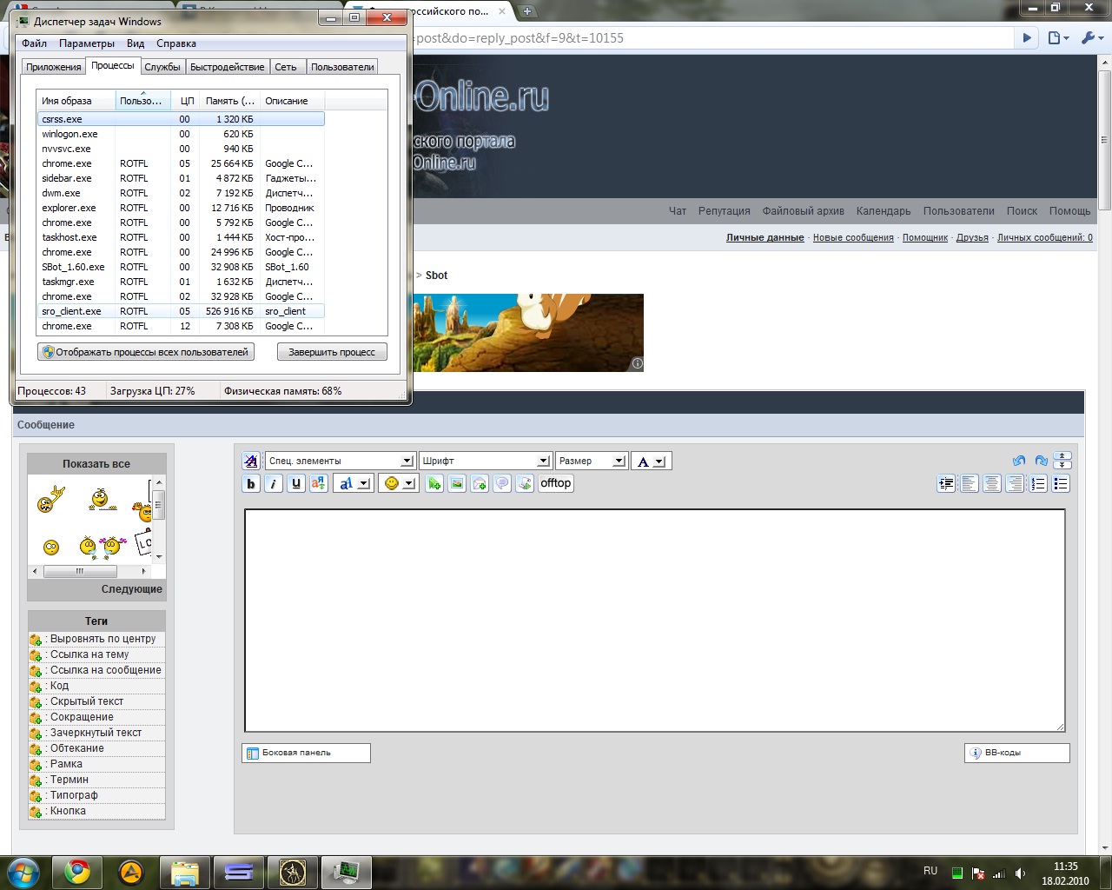Open the text color A dropdown
This screenshot has width=1112, height=890.
[652, 461]
